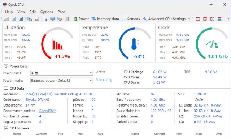Click the CPU Sensors section icon
231x138 pixels.
pyautogui.click(x=6, y=128)
